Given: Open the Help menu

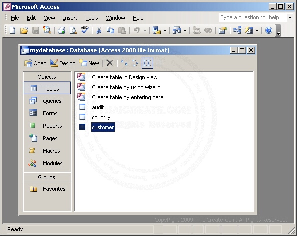Looking at the screenshot, I should point(138,18).
